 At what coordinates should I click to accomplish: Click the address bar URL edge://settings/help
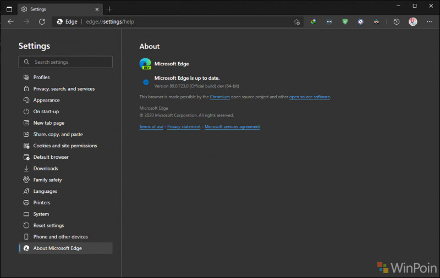point(110,21)
